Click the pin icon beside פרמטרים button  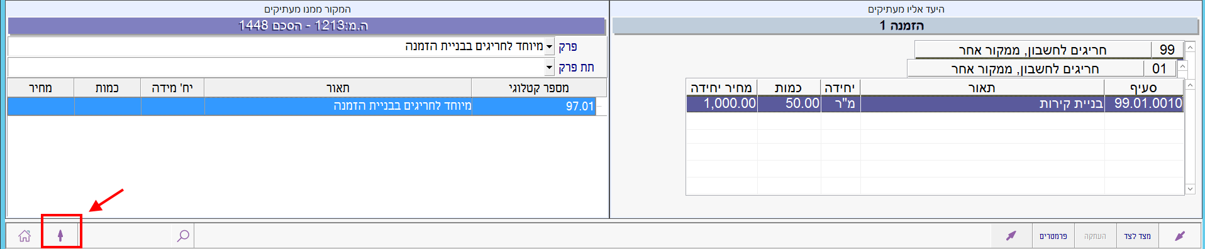1011,236
